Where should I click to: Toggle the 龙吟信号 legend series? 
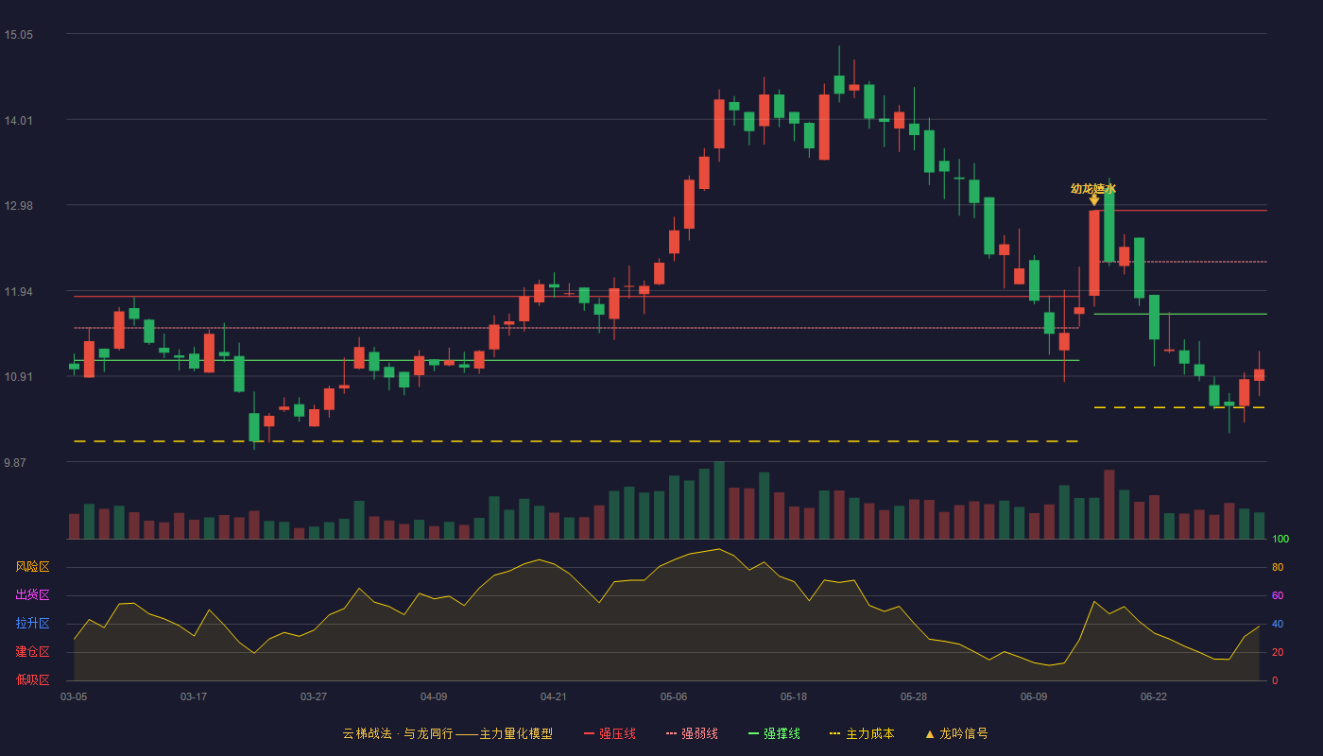pos(955,733)
